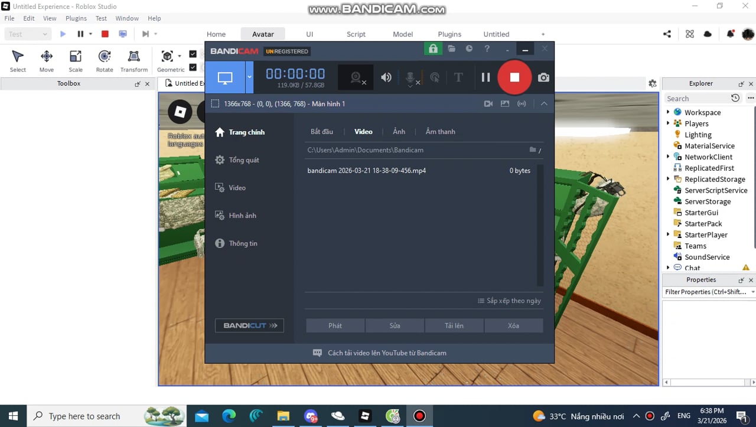The height and width of the screenshot is (427, 756).
Task: Switch to Âm thanh tab
Action: (x=441, y=132)
